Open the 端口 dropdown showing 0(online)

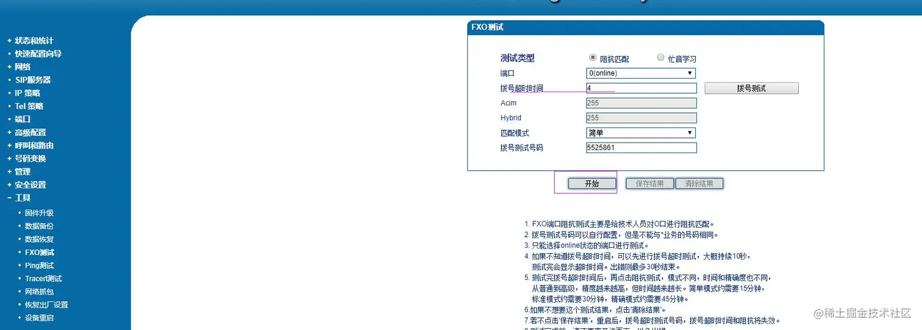[641, 73]
